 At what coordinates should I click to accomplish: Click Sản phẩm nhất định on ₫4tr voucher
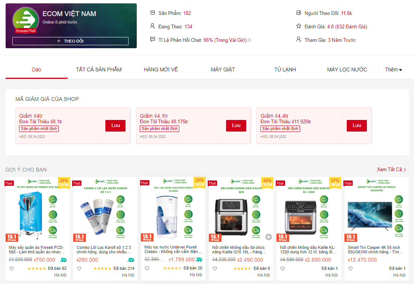click(x=39, y=129)
